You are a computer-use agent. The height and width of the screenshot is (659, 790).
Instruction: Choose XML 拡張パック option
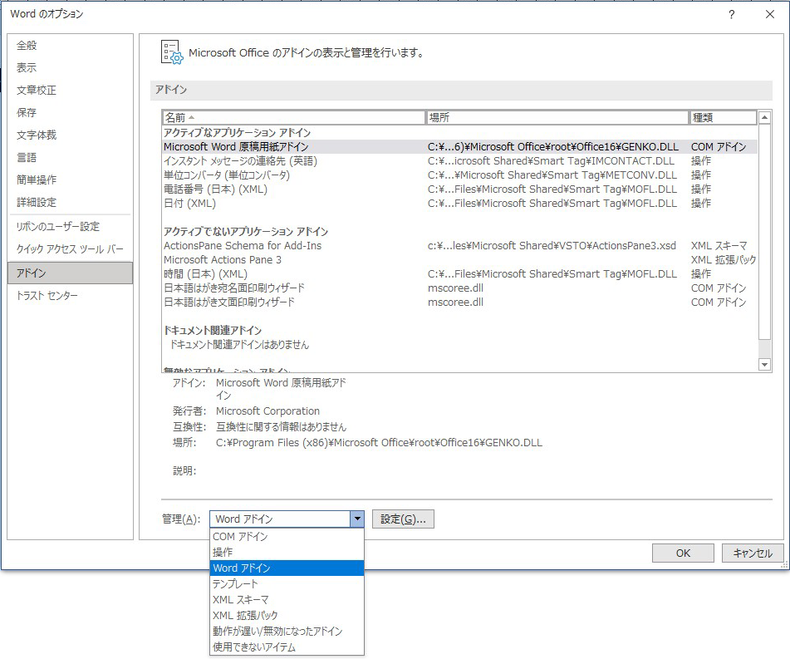(287, 615)
